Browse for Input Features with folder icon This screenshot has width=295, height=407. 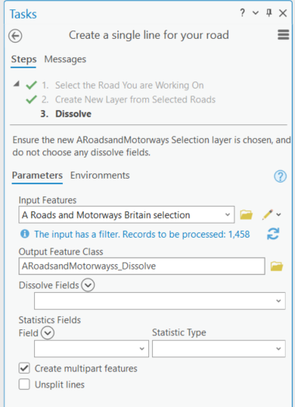(x=246, y=214)
